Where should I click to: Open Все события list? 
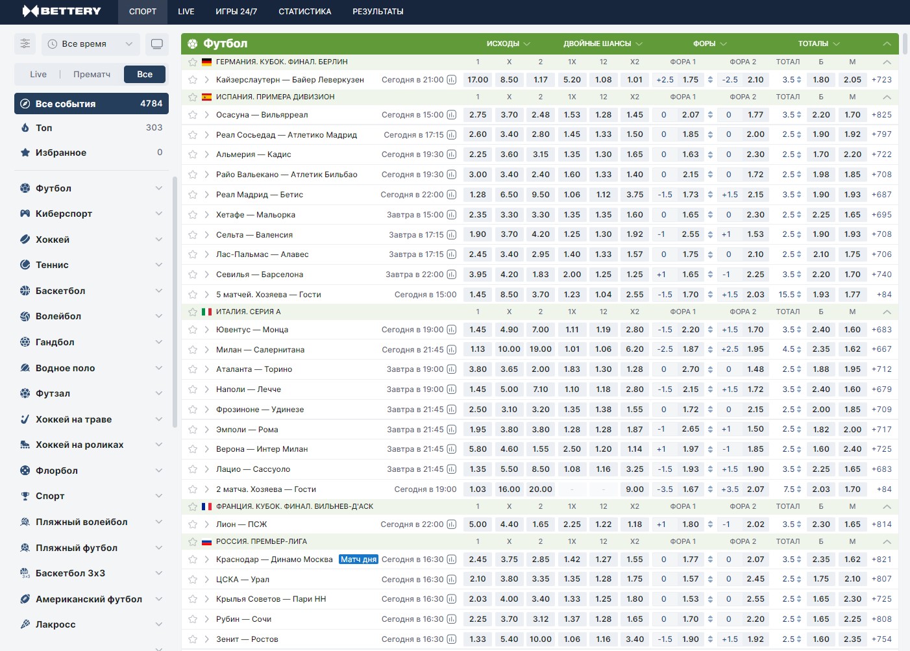[x=92, y=104]
